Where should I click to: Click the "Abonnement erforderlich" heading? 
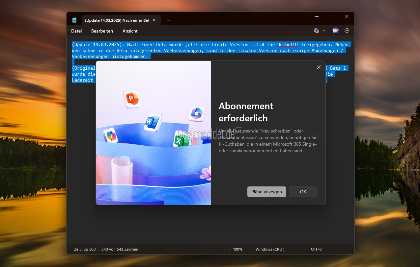pyautogui.click(x=246, y=112)
